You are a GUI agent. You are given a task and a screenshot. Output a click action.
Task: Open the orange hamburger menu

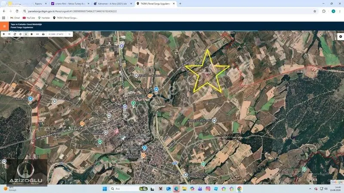coord(4,26)
